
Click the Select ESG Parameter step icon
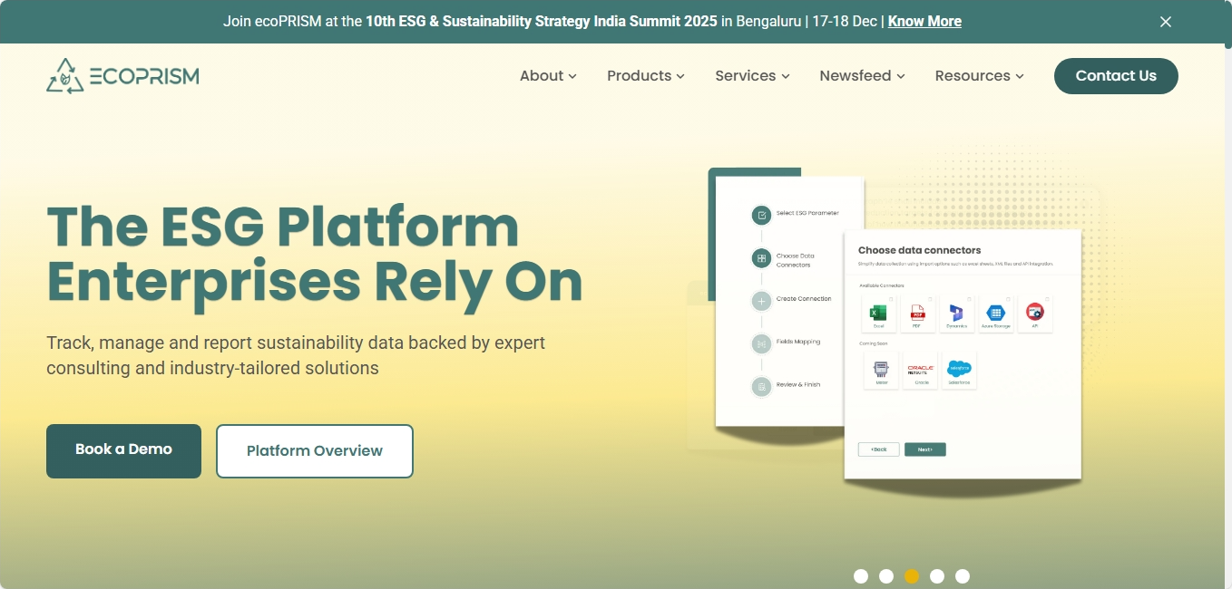[x=760, y=215]
